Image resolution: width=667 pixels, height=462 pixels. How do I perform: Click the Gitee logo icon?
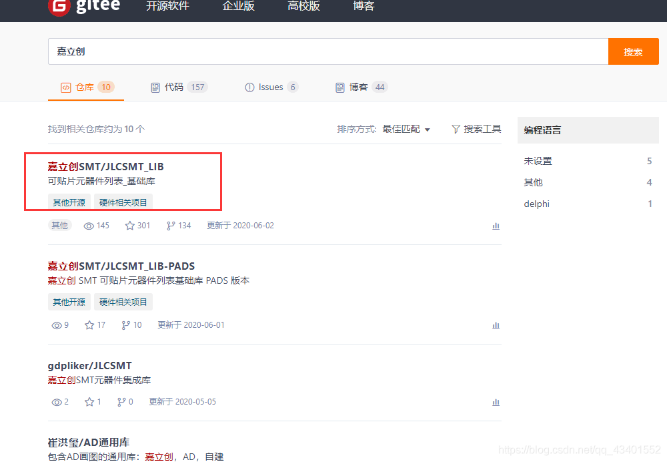pos(59,7)
